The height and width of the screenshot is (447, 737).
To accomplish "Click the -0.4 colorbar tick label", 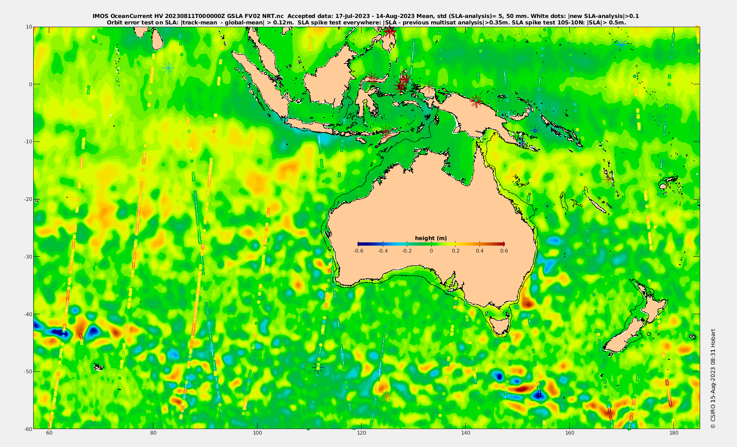I will 383,251.
